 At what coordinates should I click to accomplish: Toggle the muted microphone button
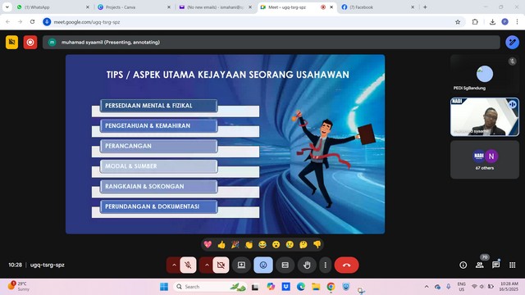click(188, 265)
